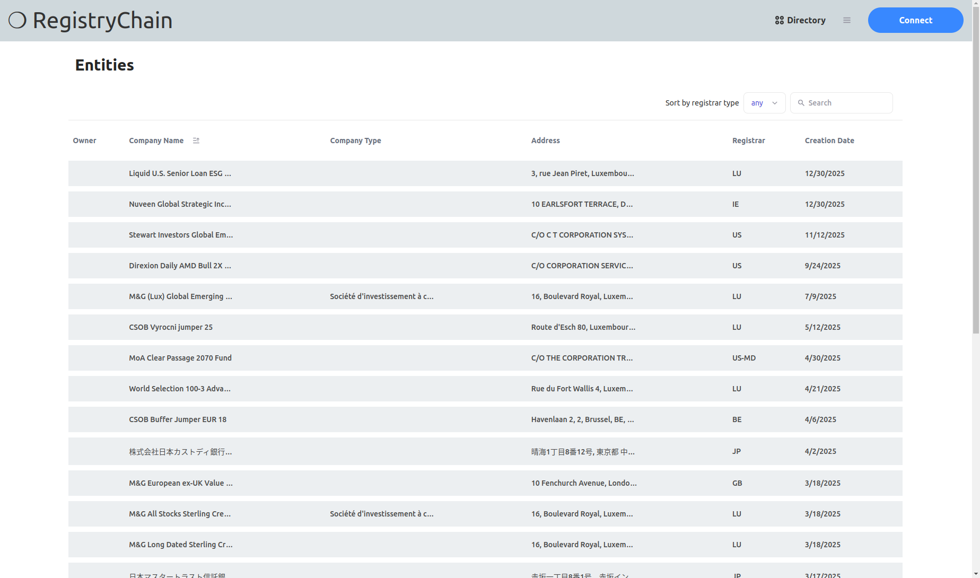The width and height of the screenshot is (980, 578).
Task: Open Directory navigation link
Action: (x=800, y=20)
